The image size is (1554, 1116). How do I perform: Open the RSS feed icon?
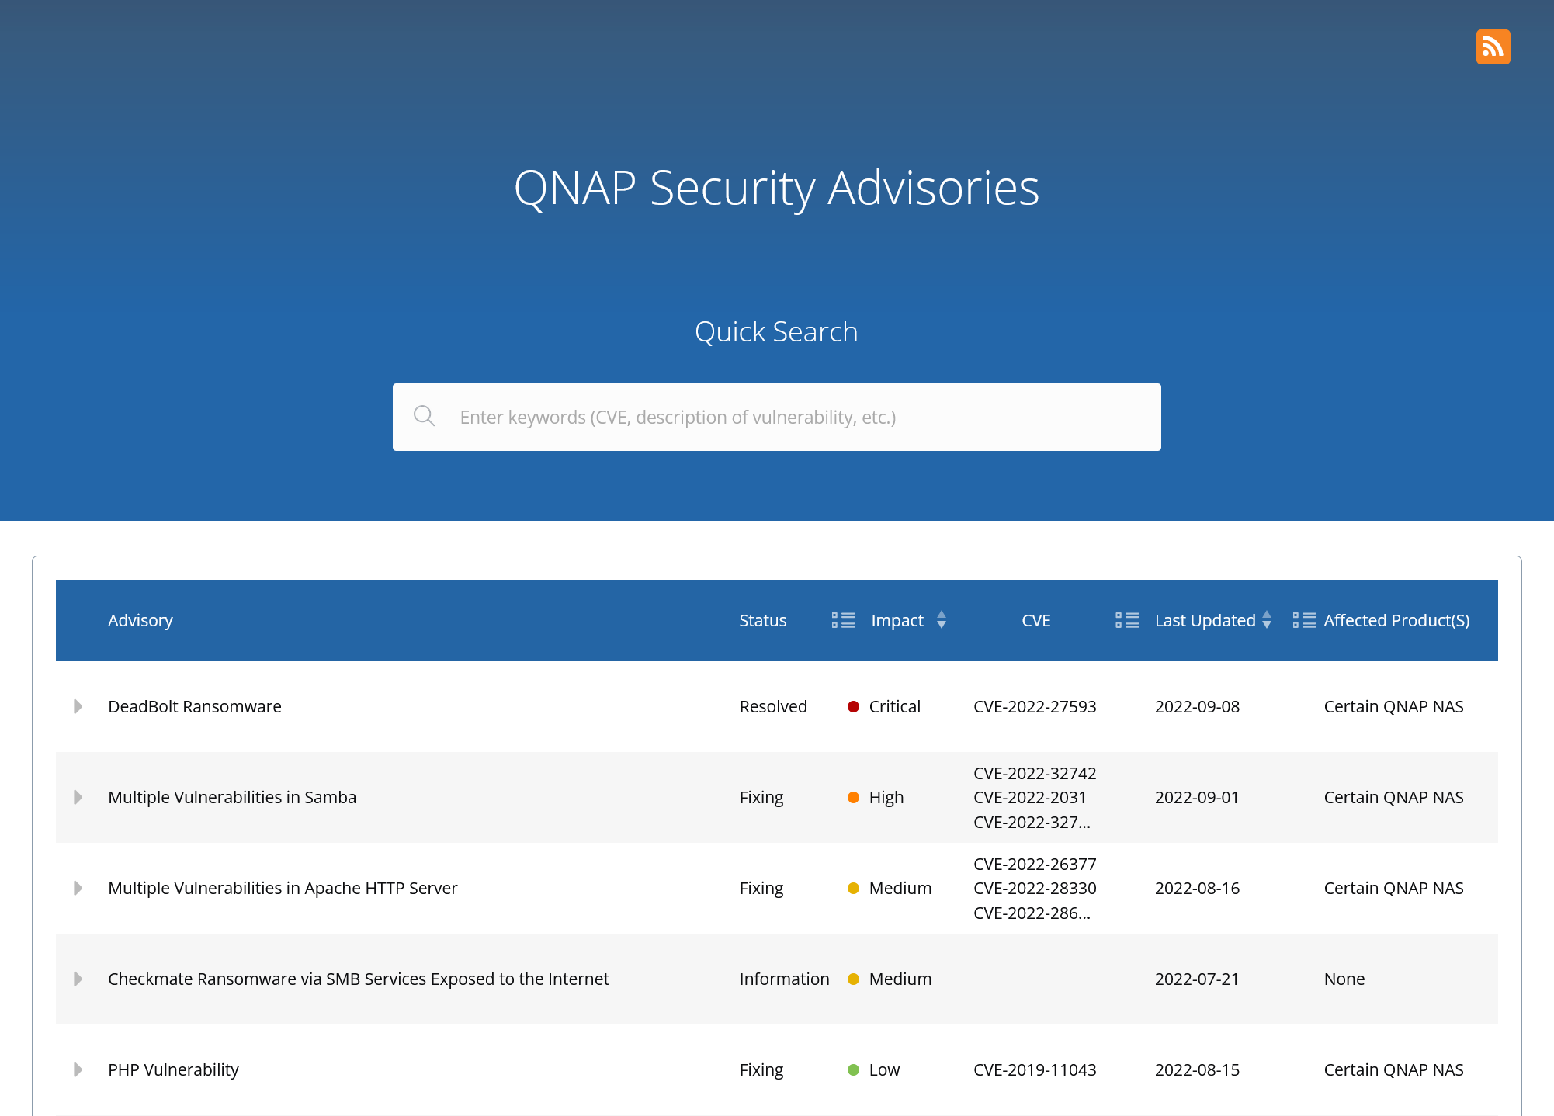[x=1493, y=47]
